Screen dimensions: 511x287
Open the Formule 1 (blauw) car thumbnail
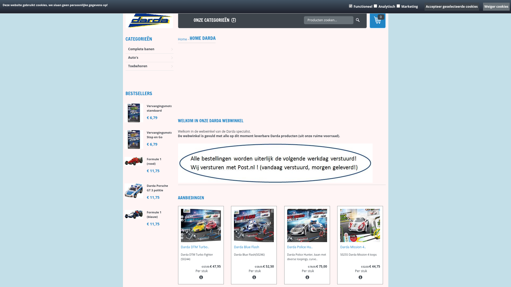(134, 214)
